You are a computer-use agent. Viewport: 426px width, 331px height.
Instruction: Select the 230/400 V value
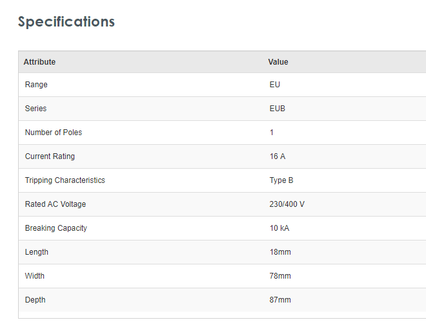pos(287,204)
